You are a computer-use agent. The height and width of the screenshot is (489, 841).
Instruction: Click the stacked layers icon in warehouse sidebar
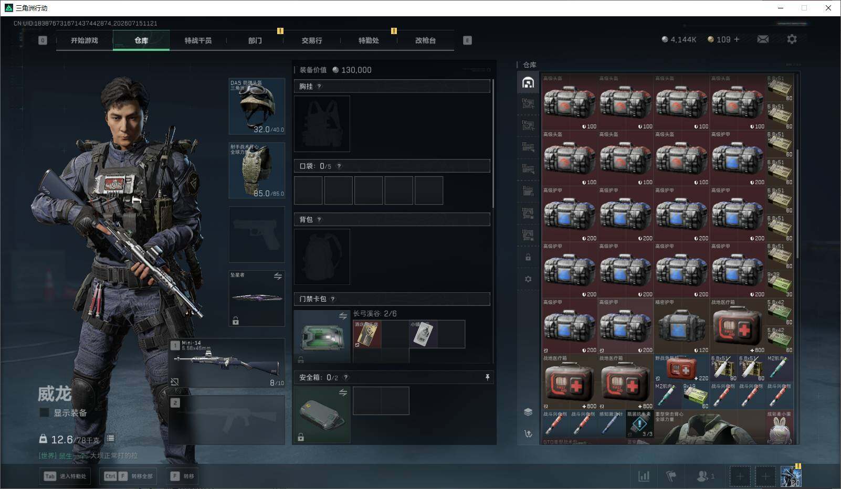click(528, 412)
